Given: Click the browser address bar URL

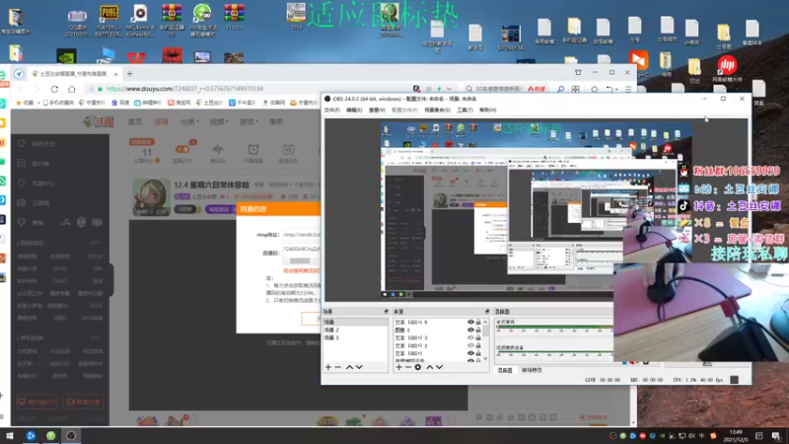Looking at the screenshot, I should click(184, 89).
